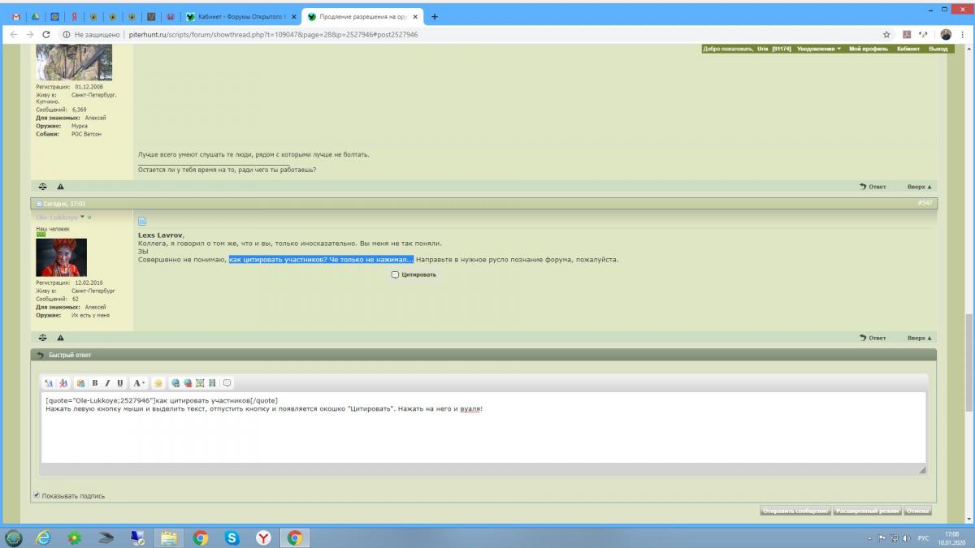Click the underline formatting icon

[120, 383]
